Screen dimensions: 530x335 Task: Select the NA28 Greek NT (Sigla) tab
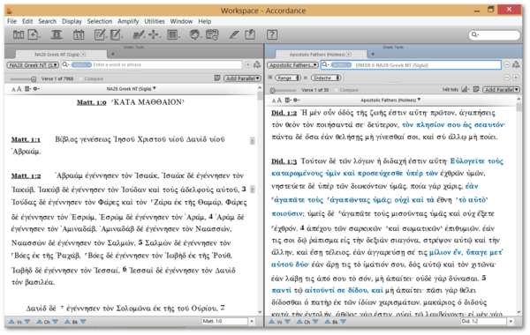click(60, 55)
